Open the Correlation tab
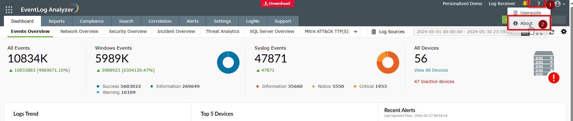The height and width of the screenshot is (121, 573). 160,21
